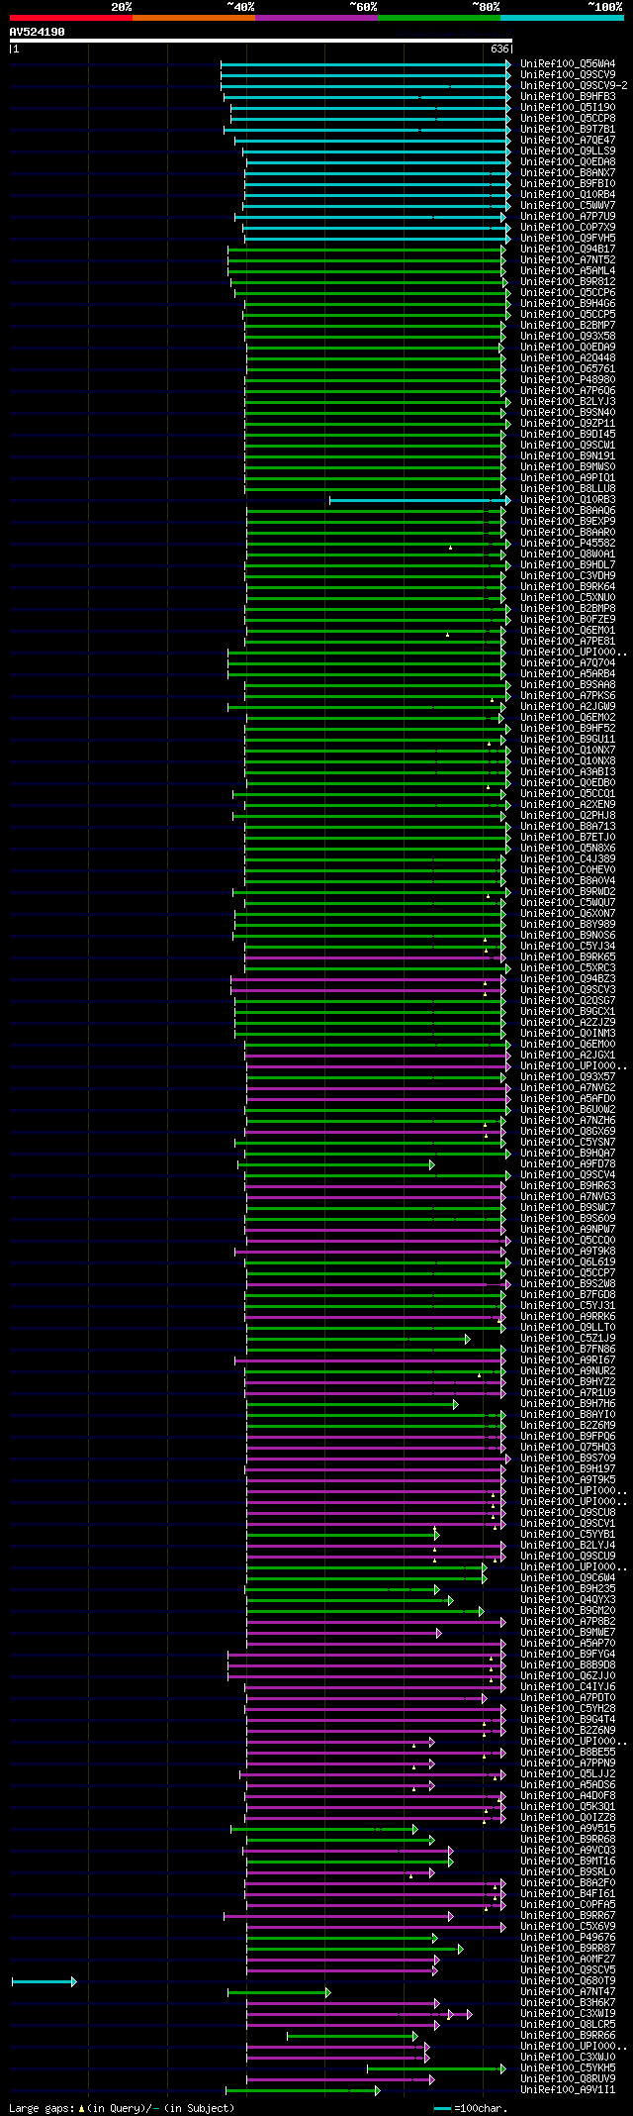Select the UniRef100_A9V1I1 label
This screenshot has width=633, height=2116.
(568, 2089)
